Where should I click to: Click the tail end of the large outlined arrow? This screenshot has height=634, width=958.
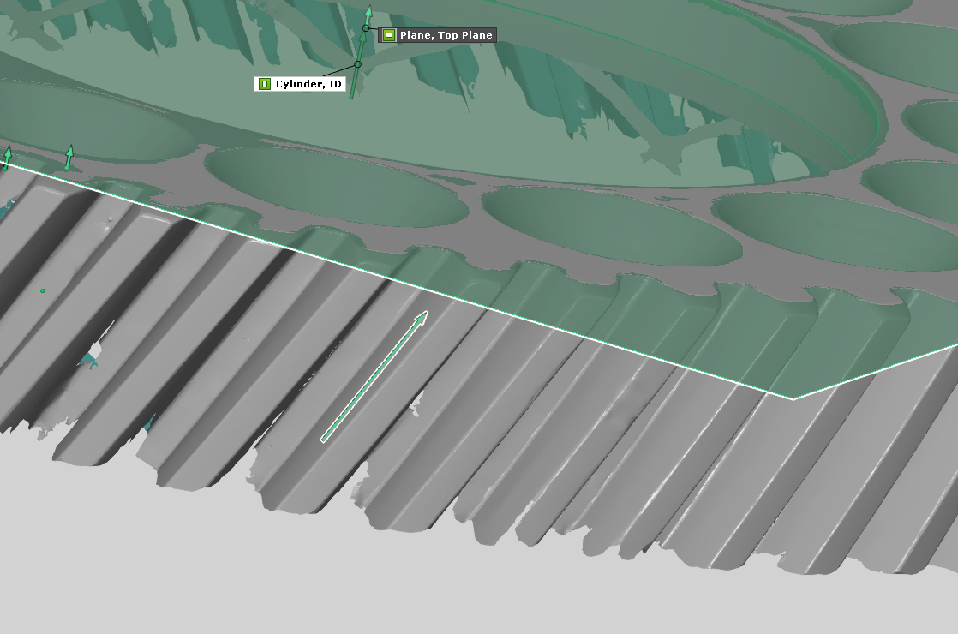coord(325,439)
